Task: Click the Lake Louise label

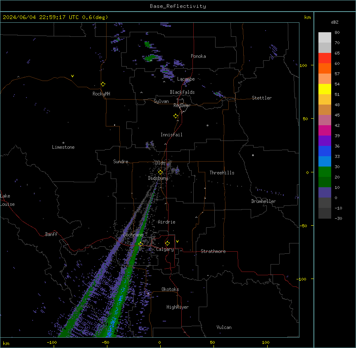Action: 7,200
